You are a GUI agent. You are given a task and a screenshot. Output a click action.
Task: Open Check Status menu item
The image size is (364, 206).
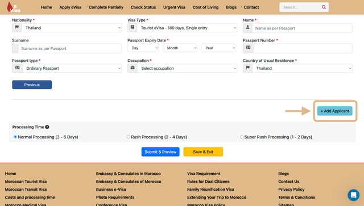[143, 7]
